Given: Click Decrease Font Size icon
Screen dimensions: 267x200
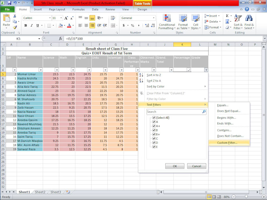Looking at the screenshot, I should pyautogui.click(x=72, y=18).
